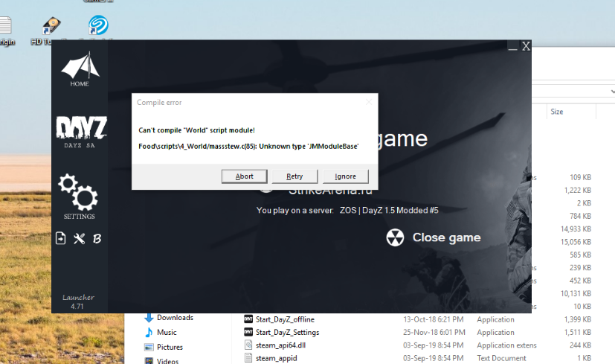The image size is (615, 364).
Task: Click the Close game text link
Action: pos(446,237)
